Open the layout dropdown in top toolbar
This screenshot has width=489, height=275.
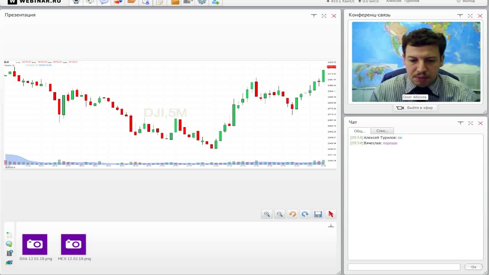tap(188, 2)
